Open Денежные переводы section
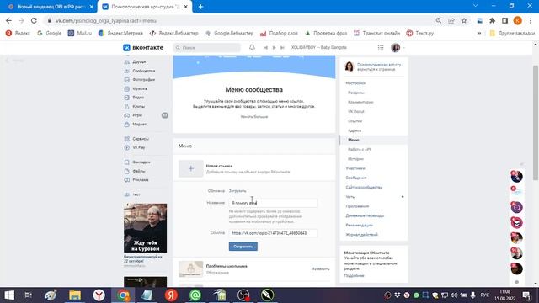This screenshot has width=539, height=303. 365,215
